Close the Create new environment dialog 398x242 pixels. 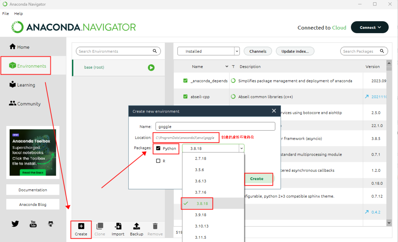tap(274, 111)
